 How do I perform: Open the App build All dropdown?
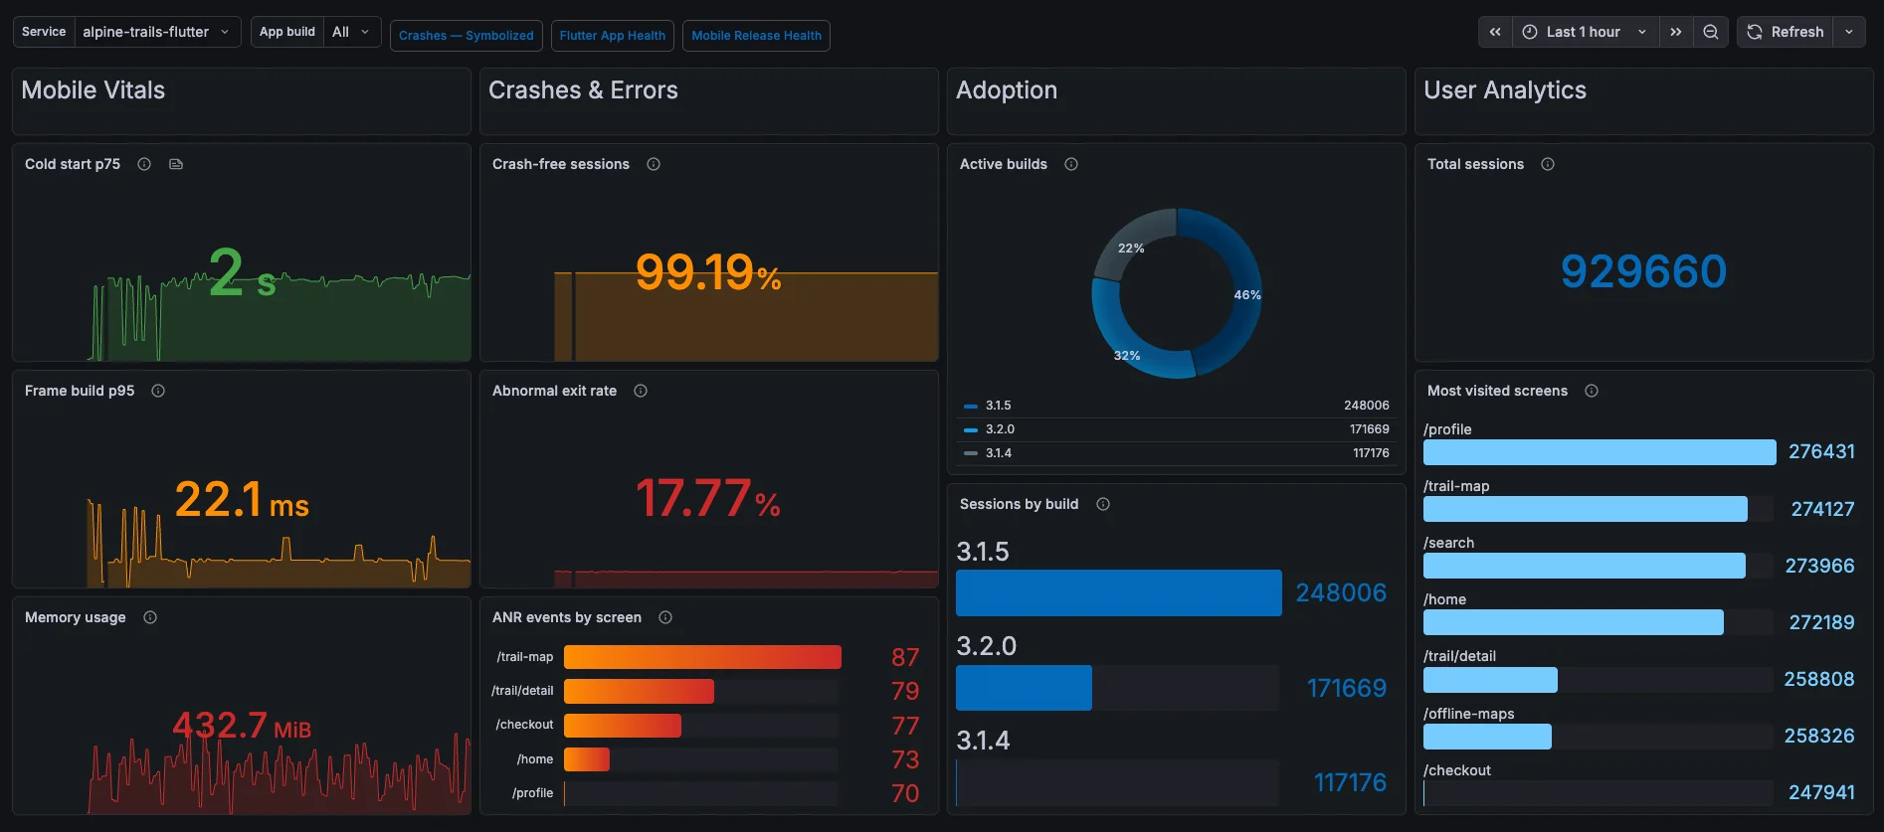click(352, 32)
